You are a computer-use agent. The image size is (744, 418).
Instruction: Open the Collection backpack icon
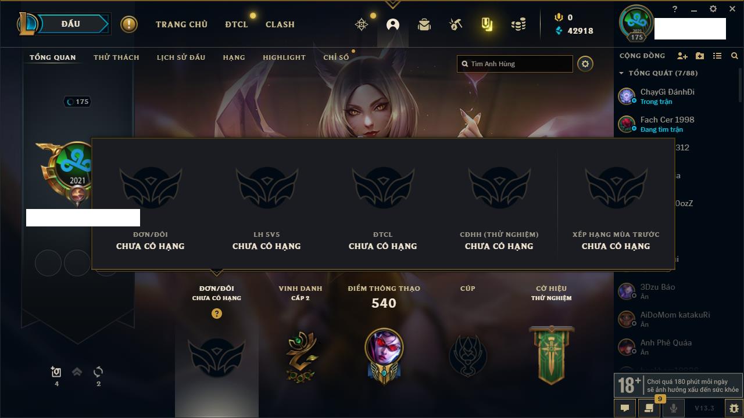[424, 24]
